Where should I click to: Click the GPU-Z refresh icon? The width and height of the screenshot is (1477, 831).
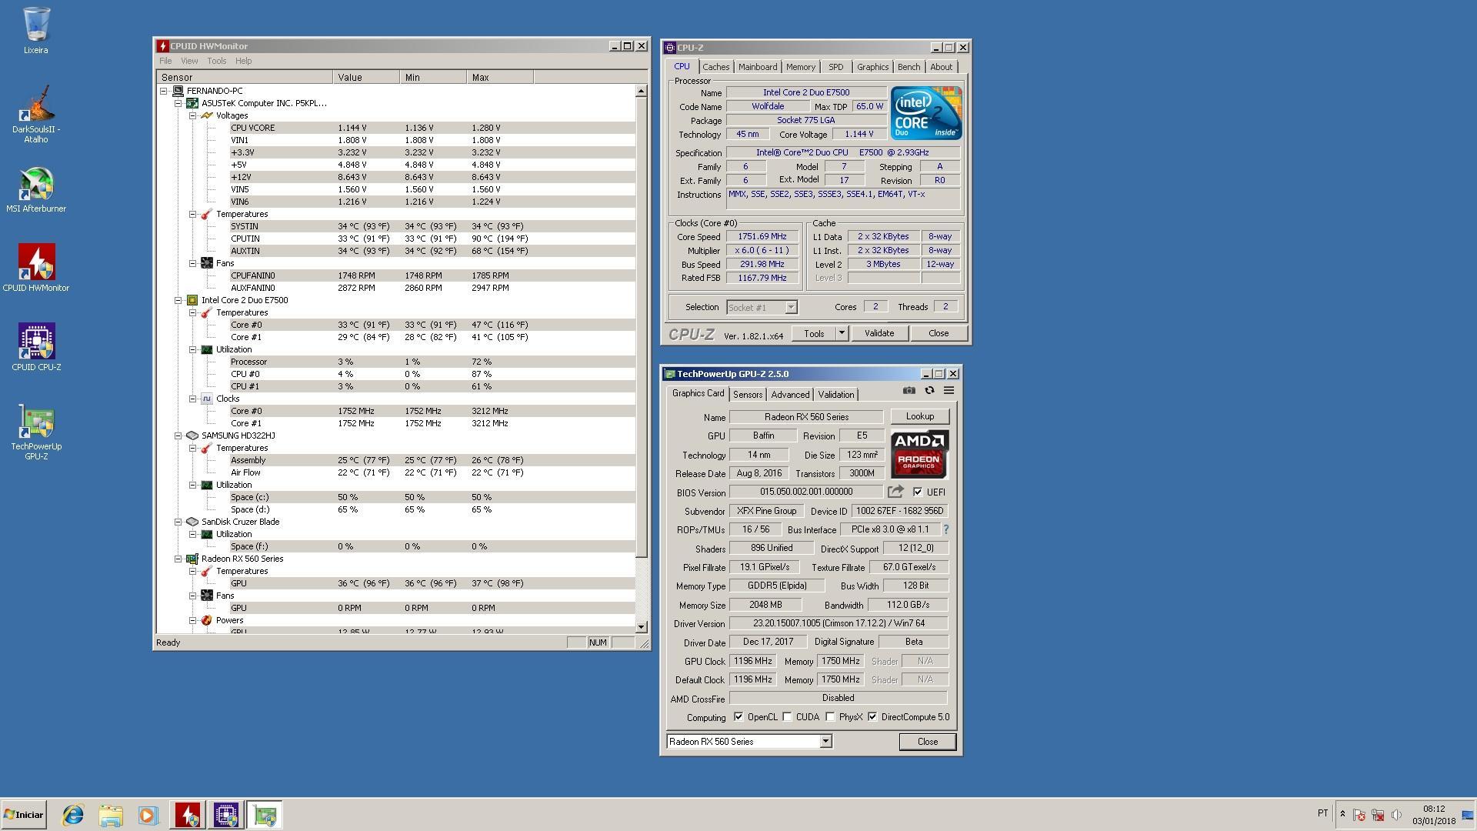(929, 391)
